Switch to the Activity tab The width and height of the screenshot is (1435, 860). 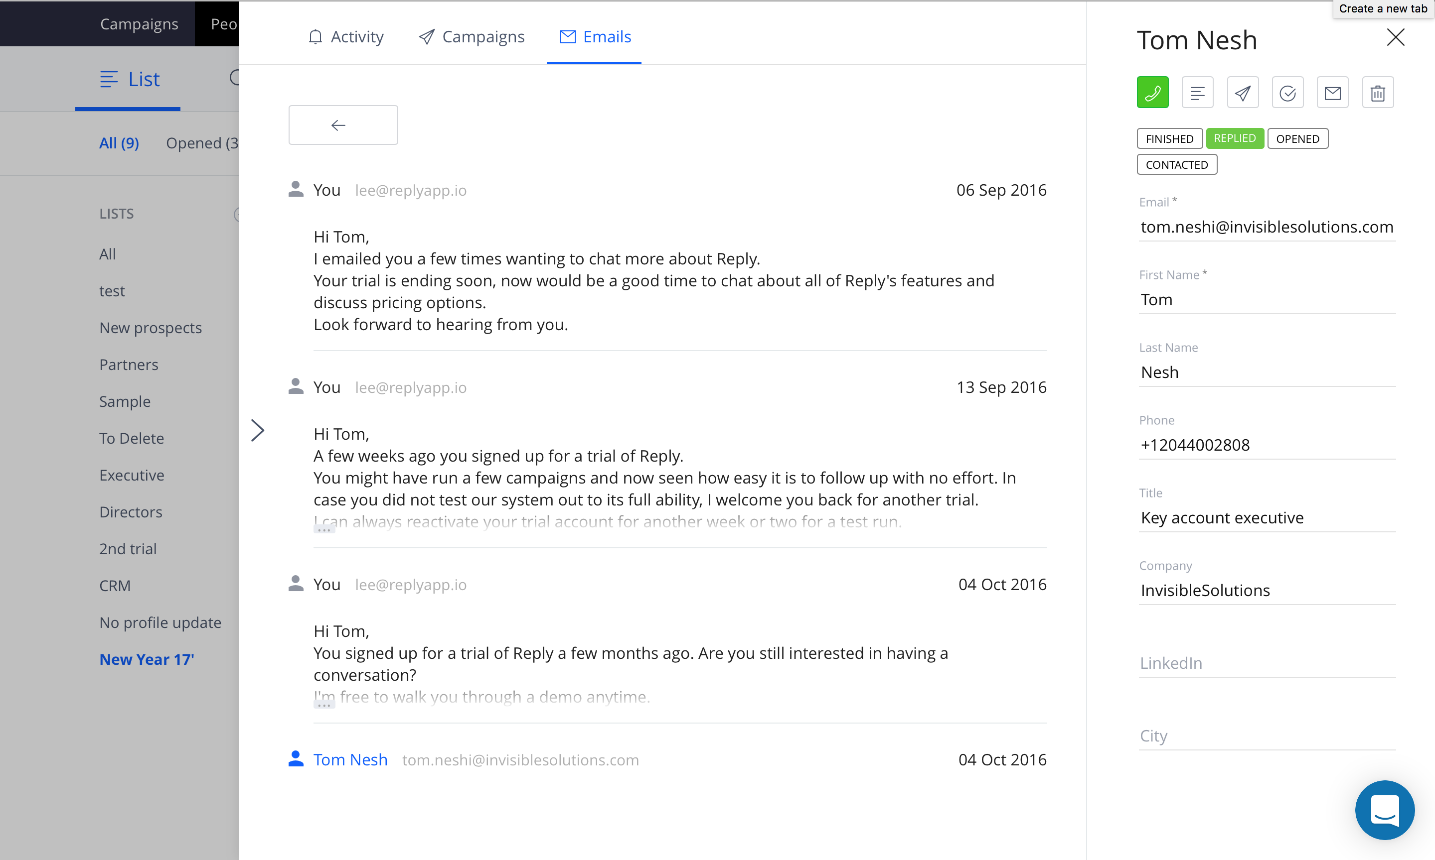click(x=346, y=37)
